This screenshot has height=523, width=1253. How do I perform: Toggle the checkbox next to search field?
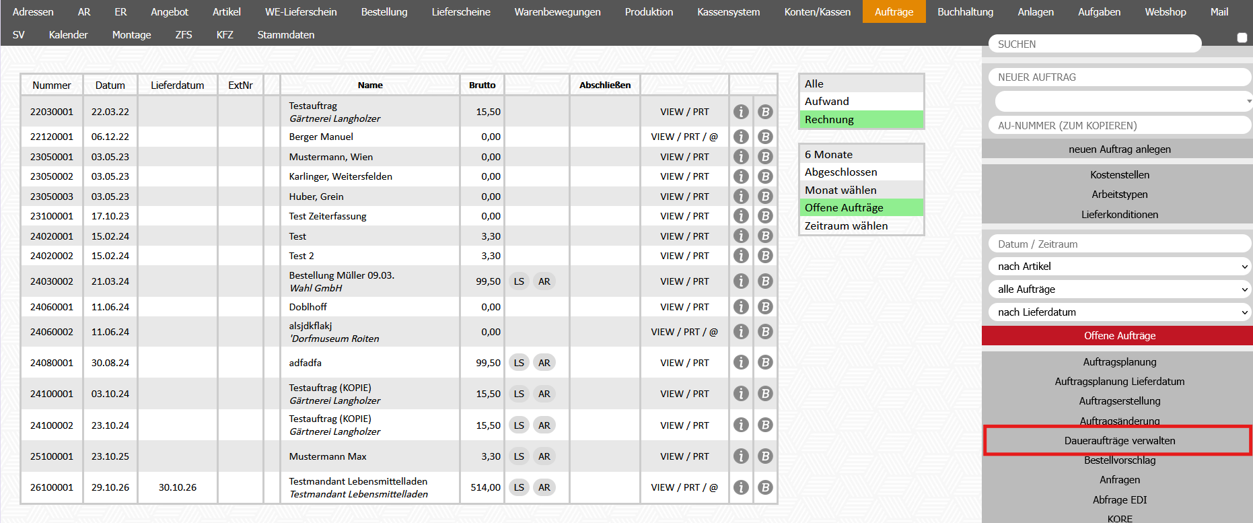[1242, 38]
